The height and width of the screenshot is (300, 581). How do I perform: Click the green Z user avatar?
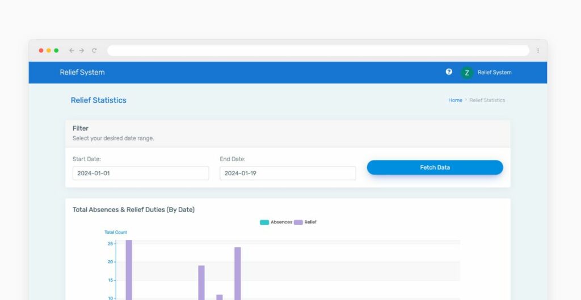(x=466, y=73)
